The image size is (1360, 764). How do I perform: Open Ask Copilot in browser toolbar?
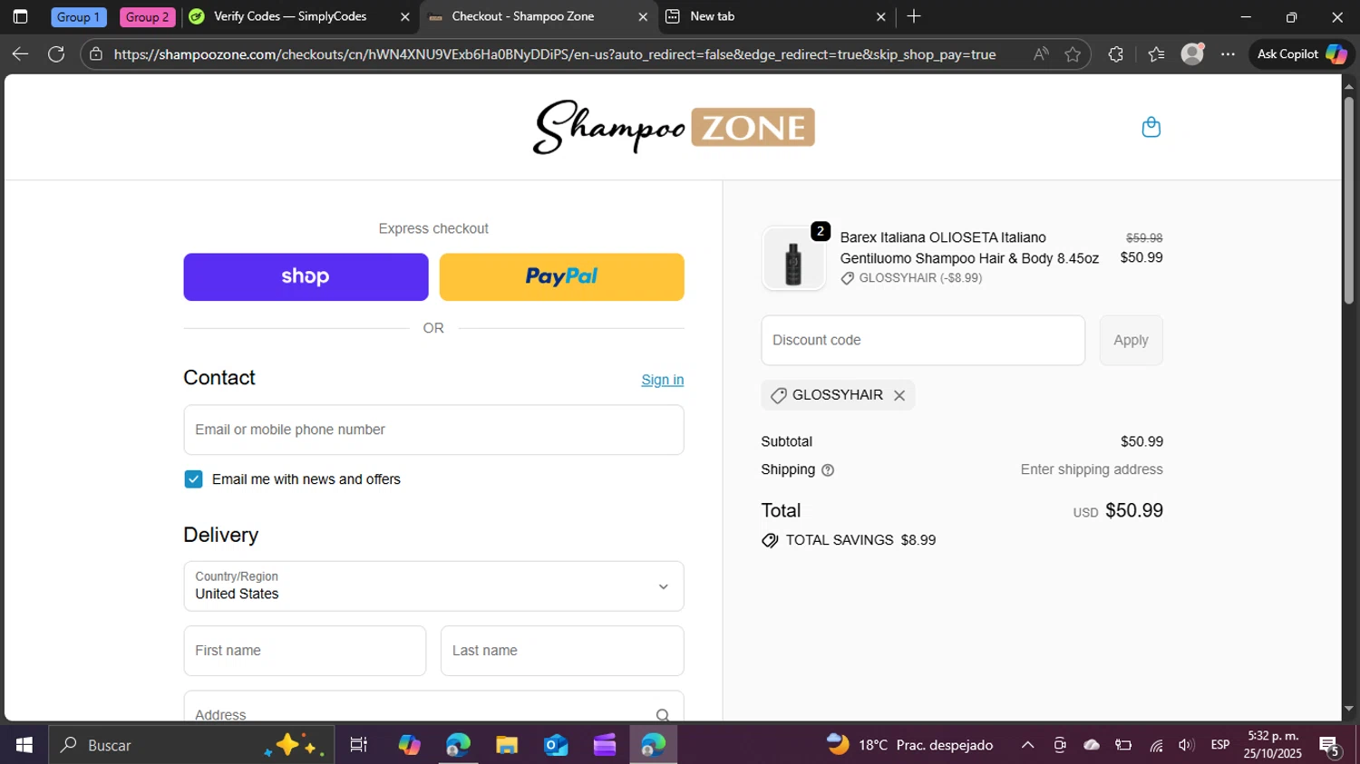[x=1301, y=54]
